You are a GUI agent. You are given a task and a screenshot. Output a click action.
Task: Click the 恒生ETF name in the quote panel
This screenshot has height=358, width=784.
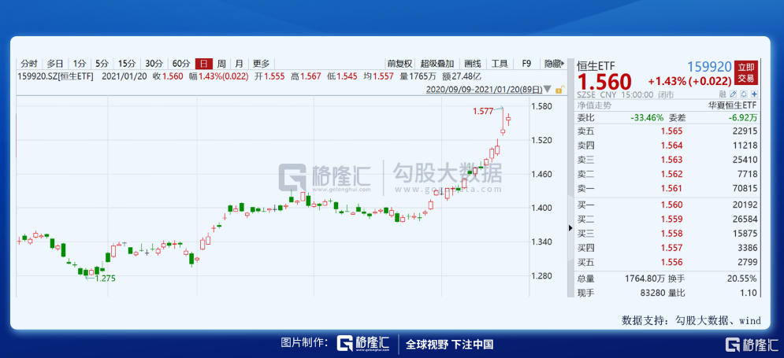coord(596,66)
